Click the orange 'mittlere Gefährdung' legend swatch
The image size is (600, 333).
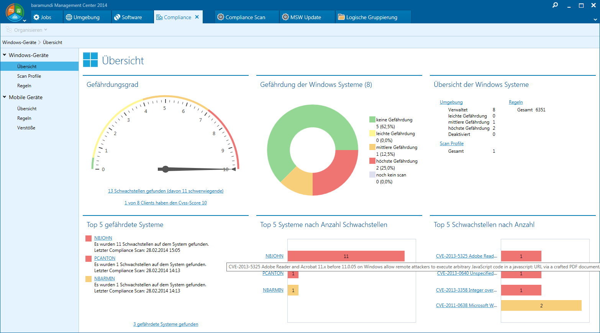(372, 147)
